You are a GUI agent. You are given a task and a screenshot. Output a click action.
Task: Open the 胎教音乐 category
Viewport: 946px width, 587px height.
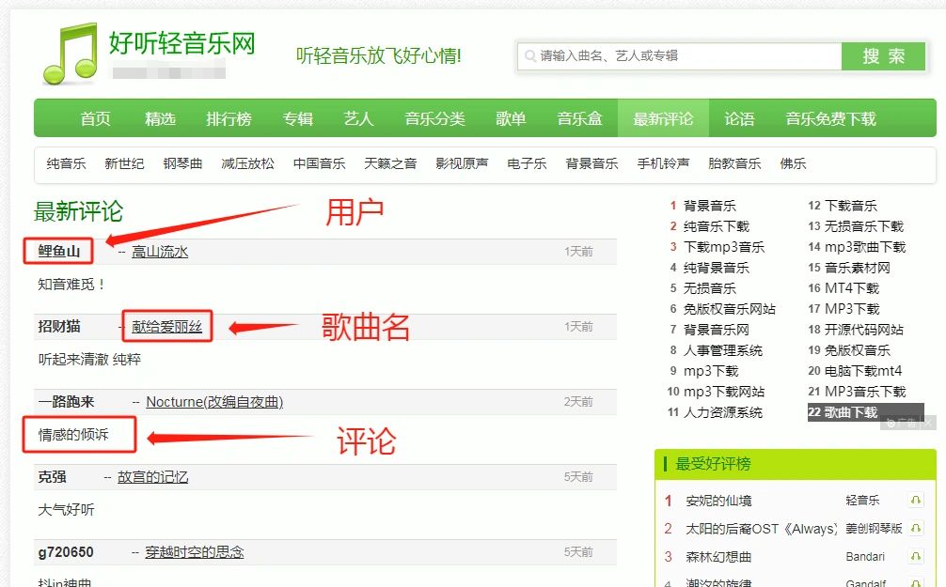(x=734, y=162)
